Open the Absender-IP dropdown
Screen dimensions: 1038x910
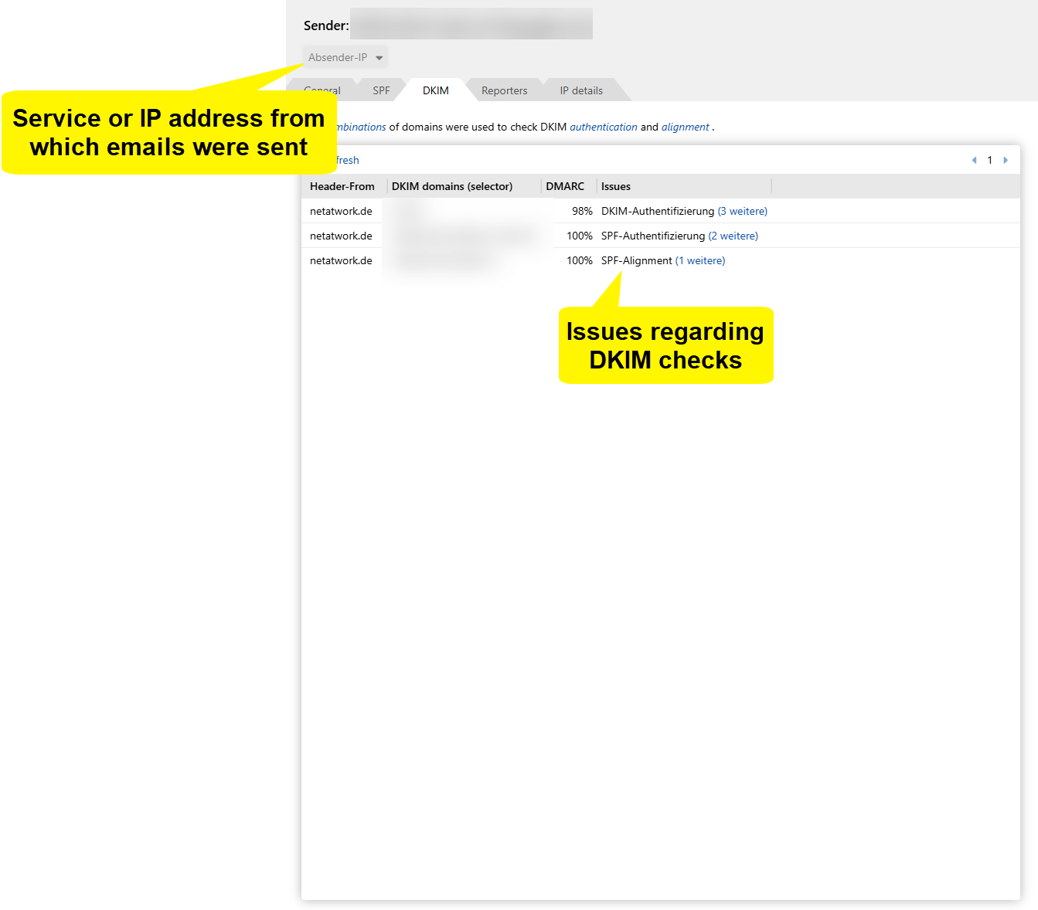tap(345, 57)
